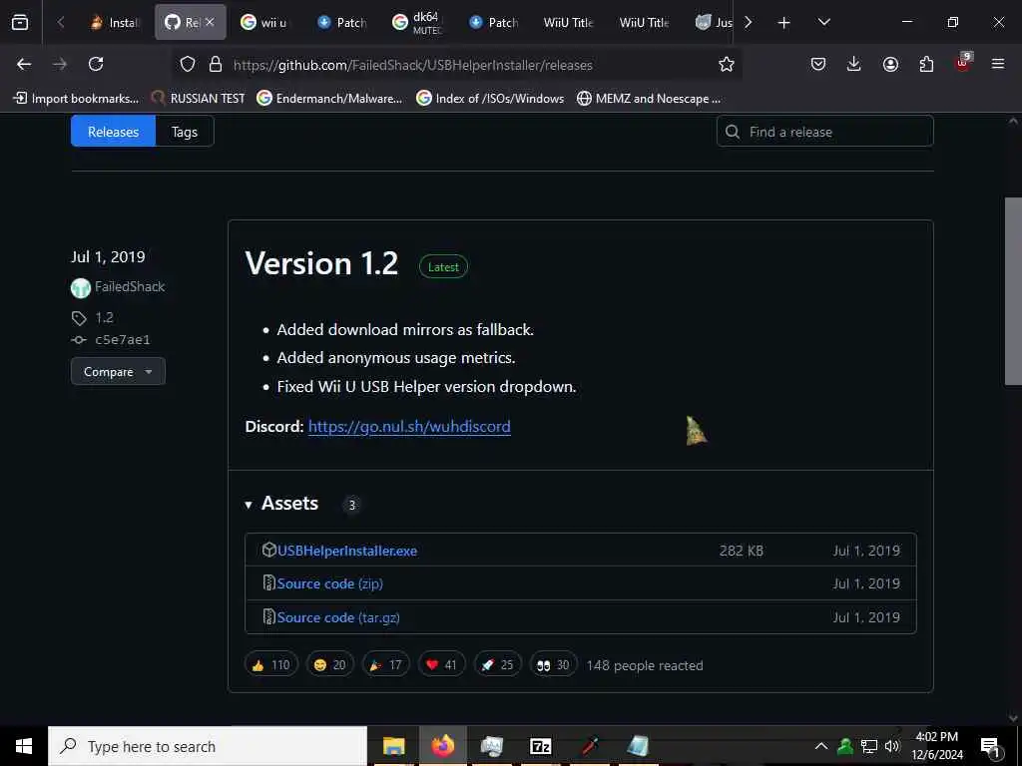
Task: Open the volume control tray icon
Action: coord(892,746)
